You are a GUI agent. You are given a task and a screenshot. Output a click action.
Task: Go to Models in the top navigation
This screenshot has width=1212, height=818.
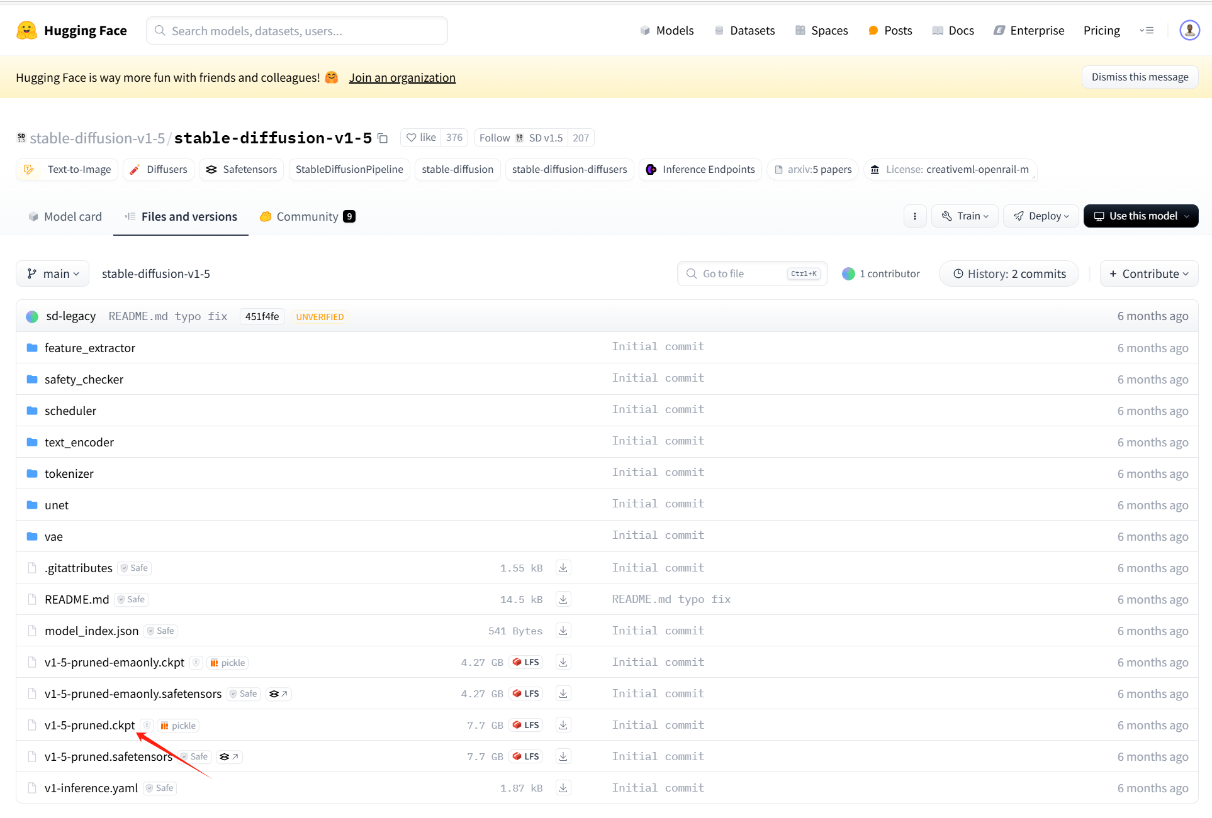coord(666,30)
